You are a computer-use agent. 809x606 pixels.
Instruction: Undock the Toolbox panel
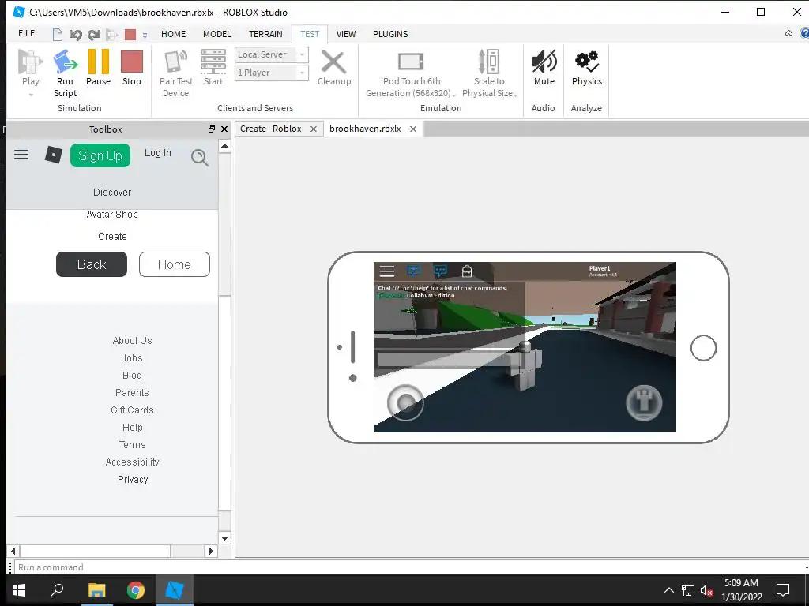(211, 129)
